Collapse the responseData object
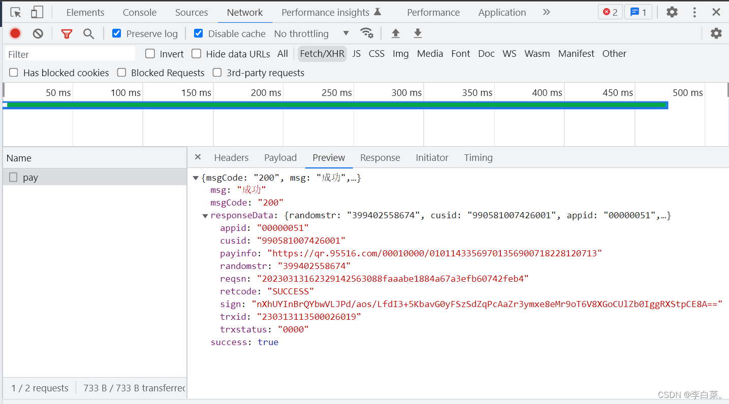 [205, 215]
